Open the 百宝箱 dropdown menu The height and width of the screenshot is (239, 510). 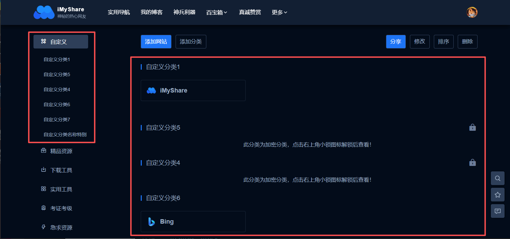(217, 12)
